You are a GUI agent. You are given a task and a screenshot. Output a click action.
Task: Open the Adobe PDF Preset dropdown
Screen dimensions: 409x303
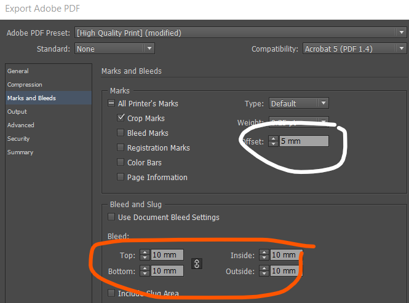coord(240,33)
